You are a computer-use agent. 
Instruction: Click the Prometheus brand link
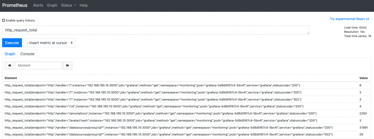coord(15,5)
